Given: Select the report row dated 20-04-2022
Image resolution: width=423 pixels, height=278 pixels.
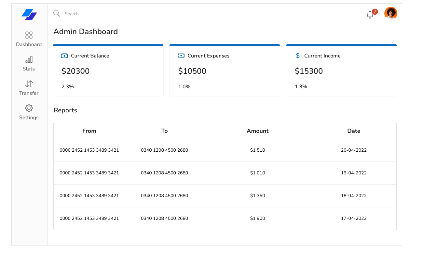Looking at the screenshot, I should tap(225, 150).
